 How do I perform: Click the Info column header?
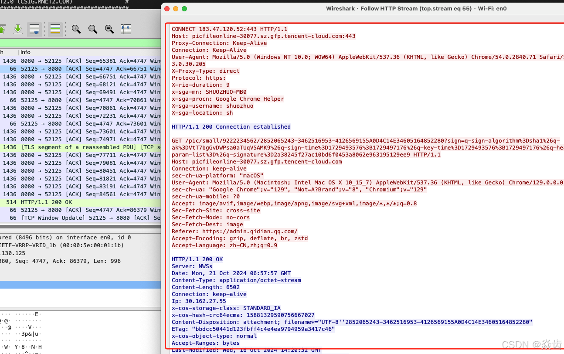point(25,52)
